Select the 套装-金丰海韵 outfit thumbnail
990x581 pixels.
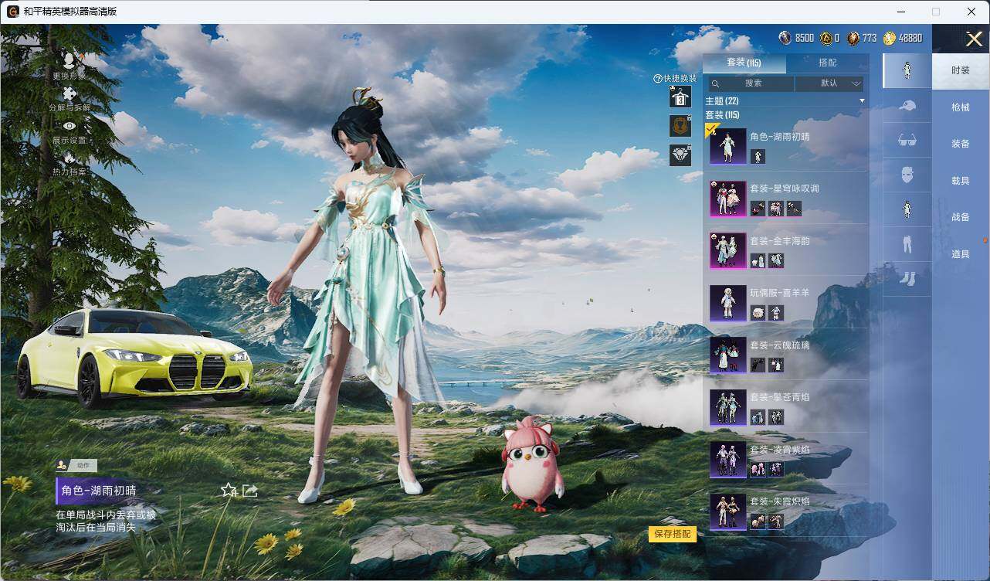728,250
